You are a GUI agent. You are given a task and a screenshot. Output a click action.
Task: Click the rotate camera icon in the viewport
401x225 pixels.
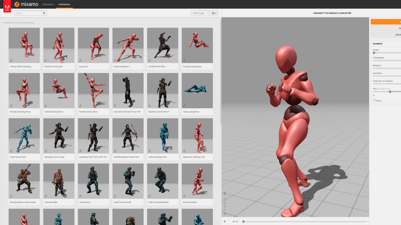(225, 199)
